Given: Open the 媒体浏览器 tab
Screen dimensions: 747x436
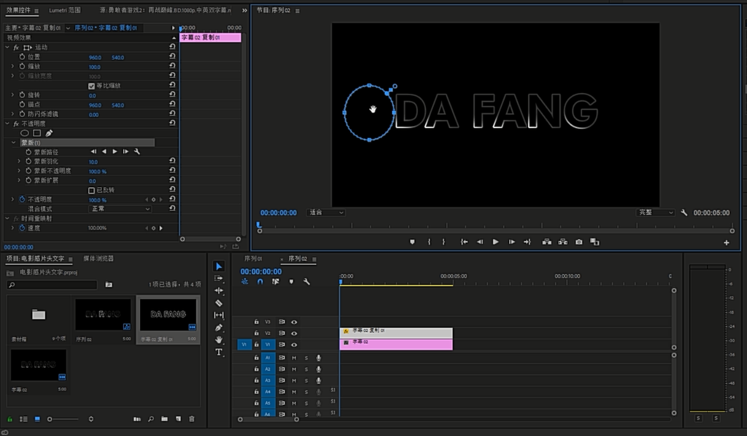Looking at the screenshot, I should (99, 259).
